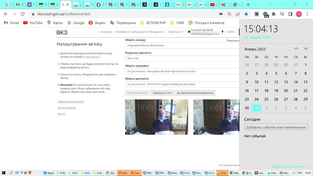Show hidden system tray icons
The width and height of the screenshot is (313, 176).
[294, 173]
